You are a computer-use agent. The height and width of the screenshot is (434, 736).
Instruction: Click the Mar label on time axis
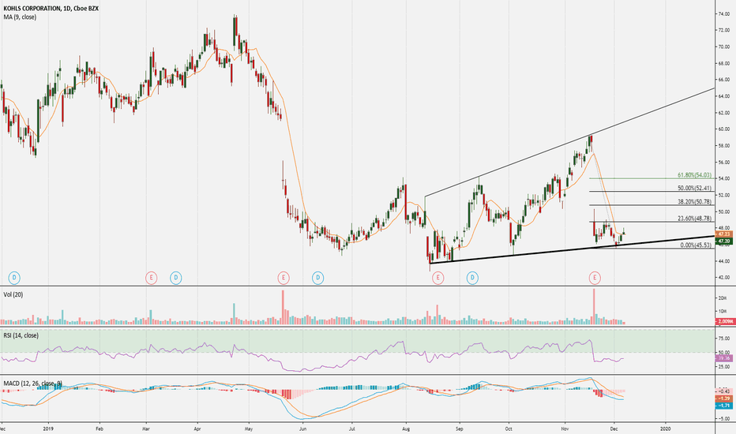146,428
